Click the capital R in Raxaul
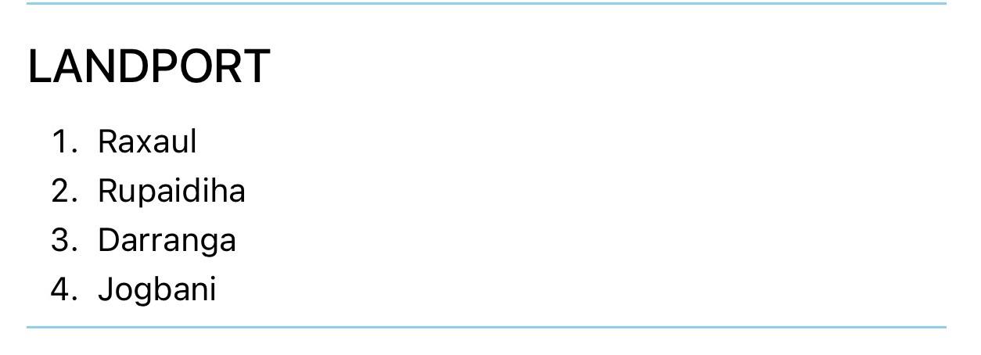The width and height of the screenshot is (981, 355). tap(108, 142)
